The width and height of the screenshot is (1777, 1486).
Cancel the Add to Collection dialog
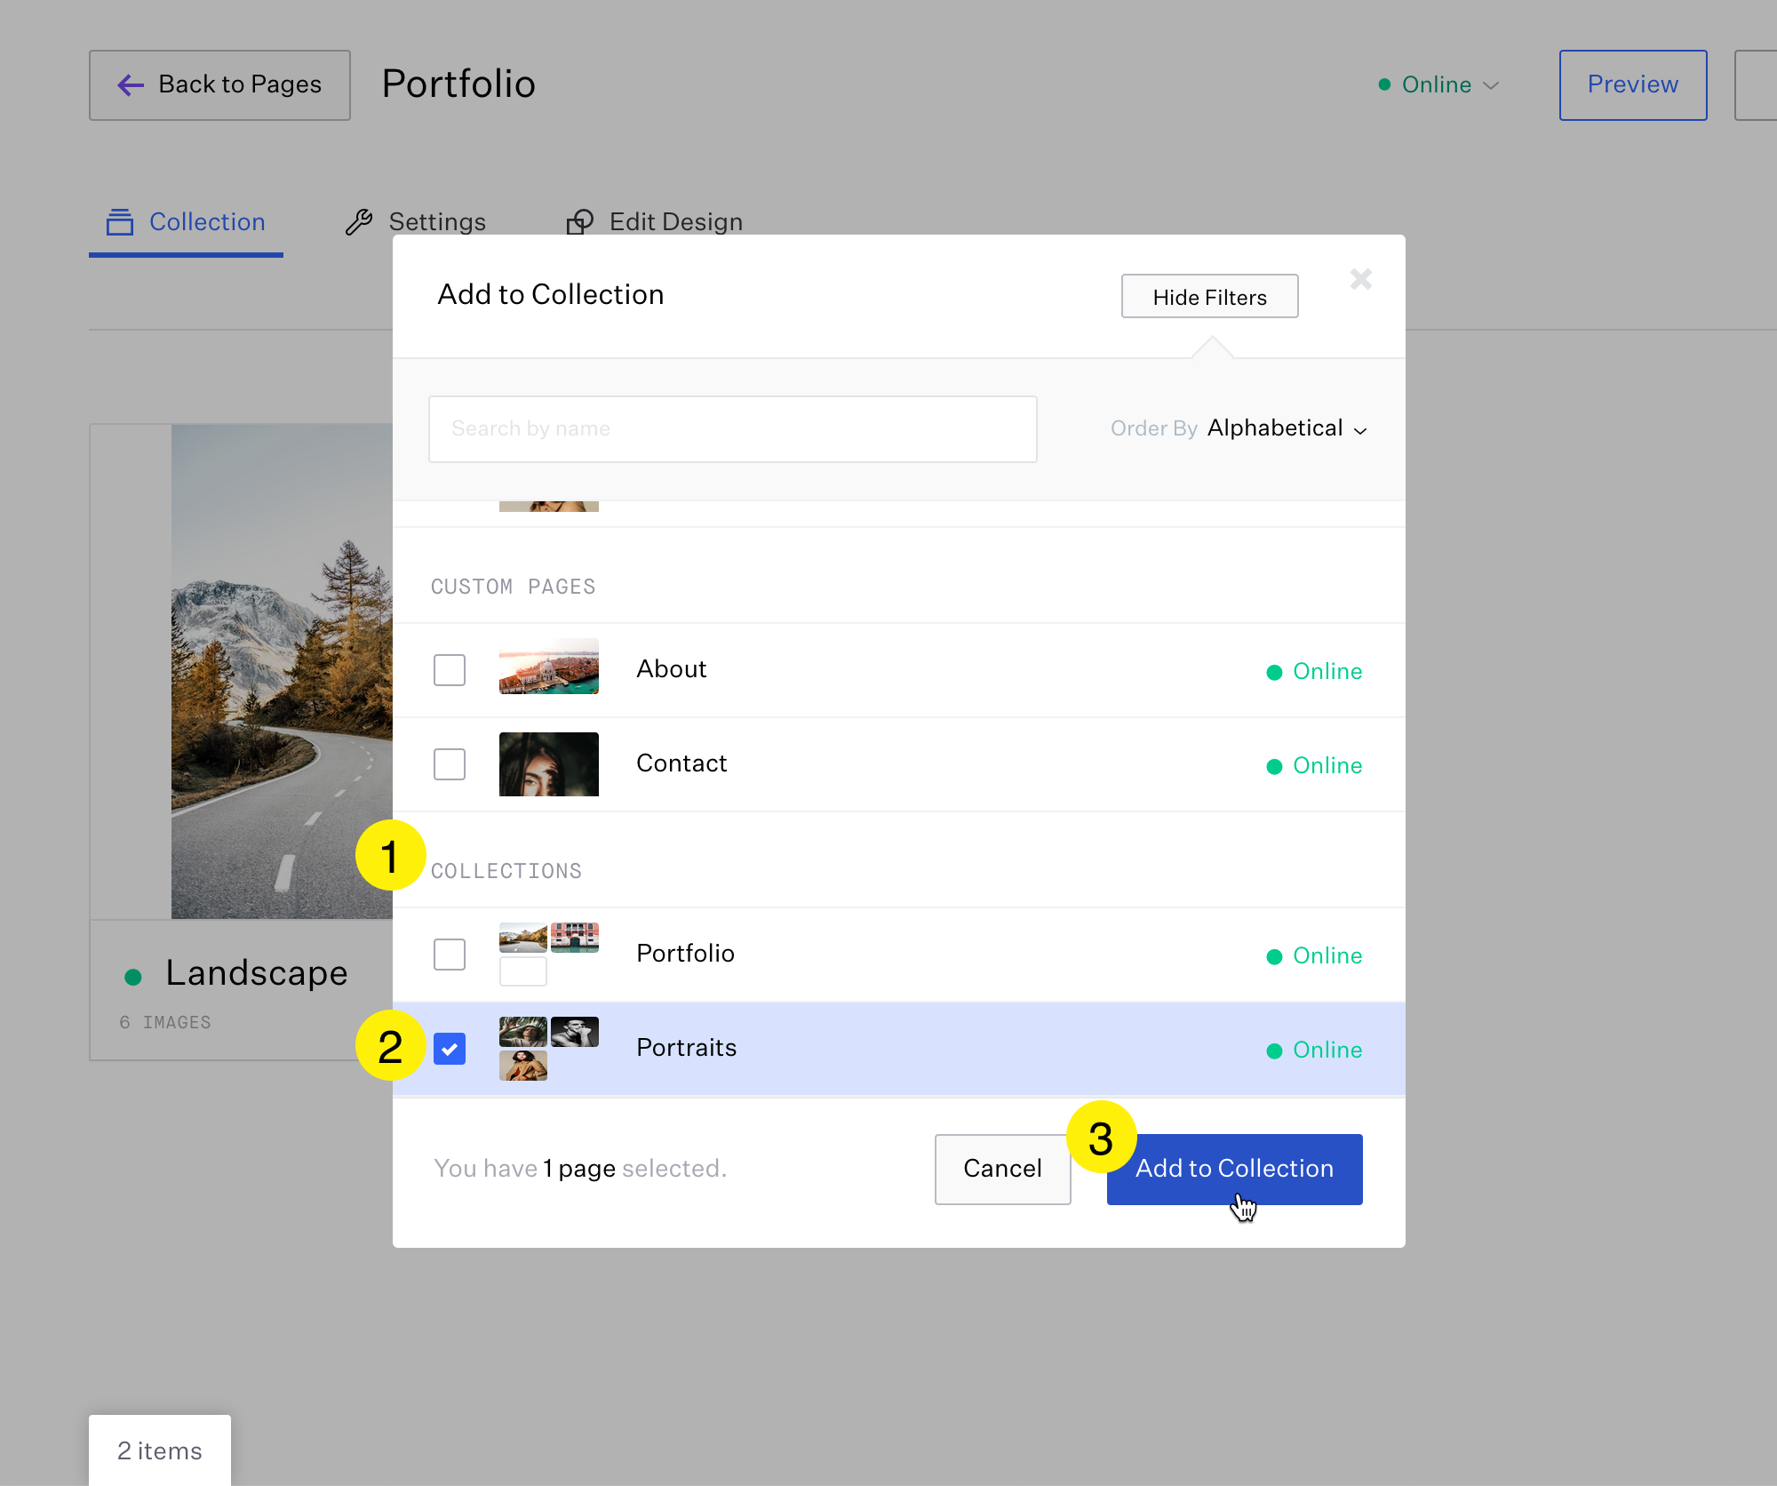(1002, 1169)
